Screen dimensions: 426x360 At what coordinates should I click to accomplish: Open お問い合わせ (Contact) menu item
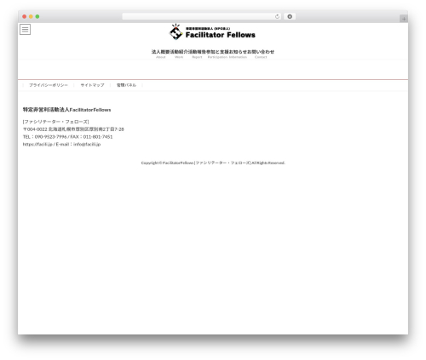tap(261, 54)
